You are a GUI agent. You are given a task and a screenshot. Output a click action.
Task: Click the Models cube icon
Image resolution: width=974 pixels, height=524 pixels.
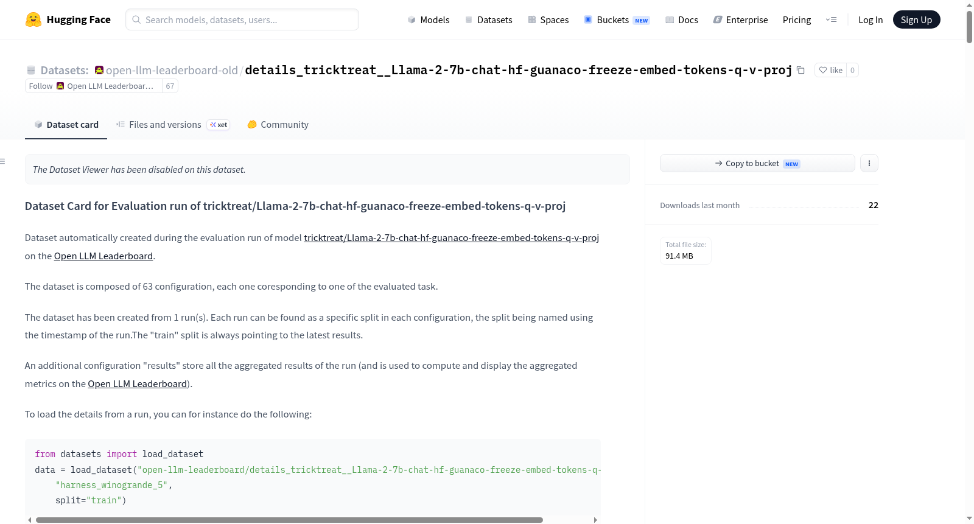(x=412, y=20)
